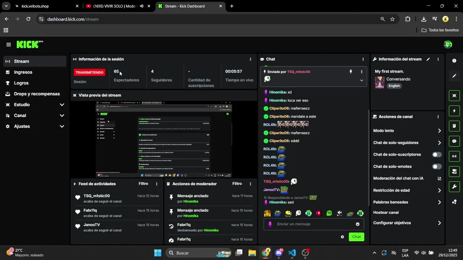Open Acciones de canal options menu
The height and width of the screenshot is (260, 463).
(x=438, y=117)
